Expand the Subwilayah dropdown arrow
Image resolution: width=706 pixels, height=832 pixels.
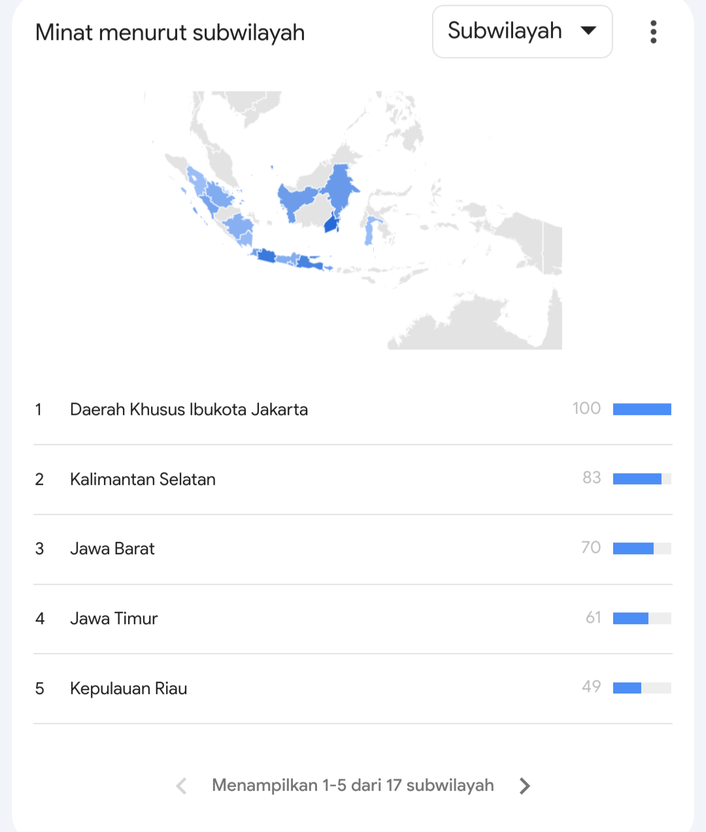[x=588, y=31]
